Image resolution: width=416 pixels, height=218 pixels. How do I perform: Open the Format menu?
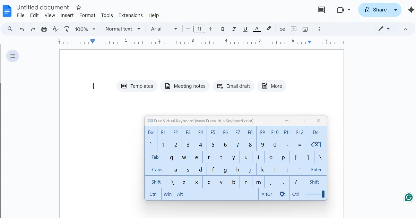pyautogui.click(x=87, y=15)
